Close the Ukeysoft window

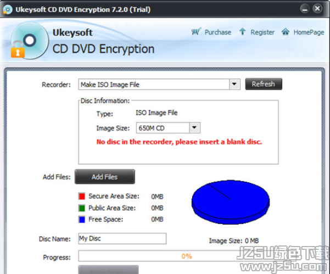pyautogui.click(x=317, y=9)
